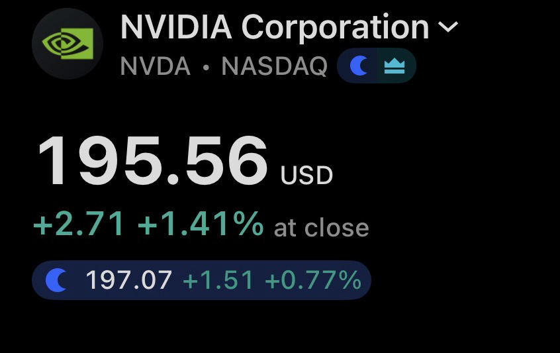Click the dot separator between NVDA and NASDAQ

206,67
